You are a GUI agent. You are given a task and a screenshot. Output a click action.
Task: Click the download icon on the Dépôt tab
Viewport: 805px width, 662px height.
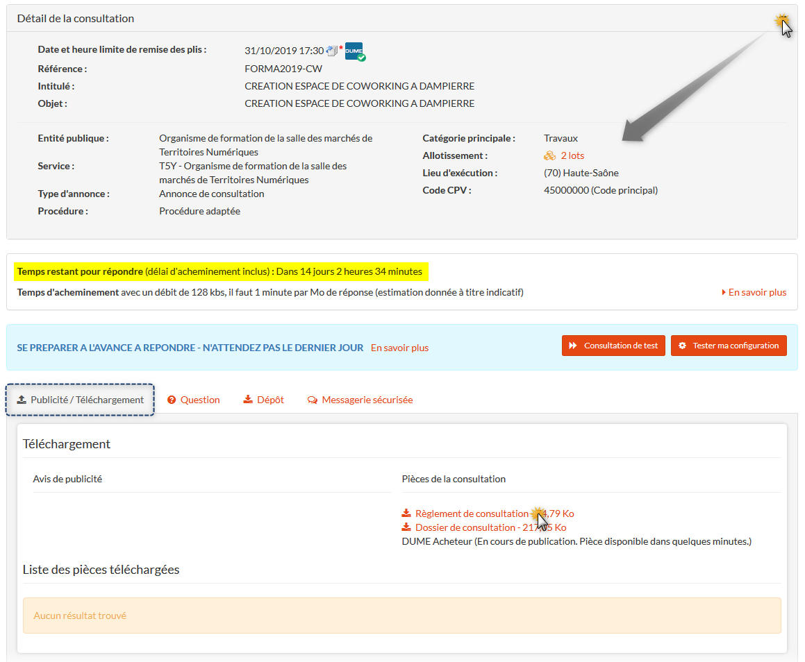248,400
